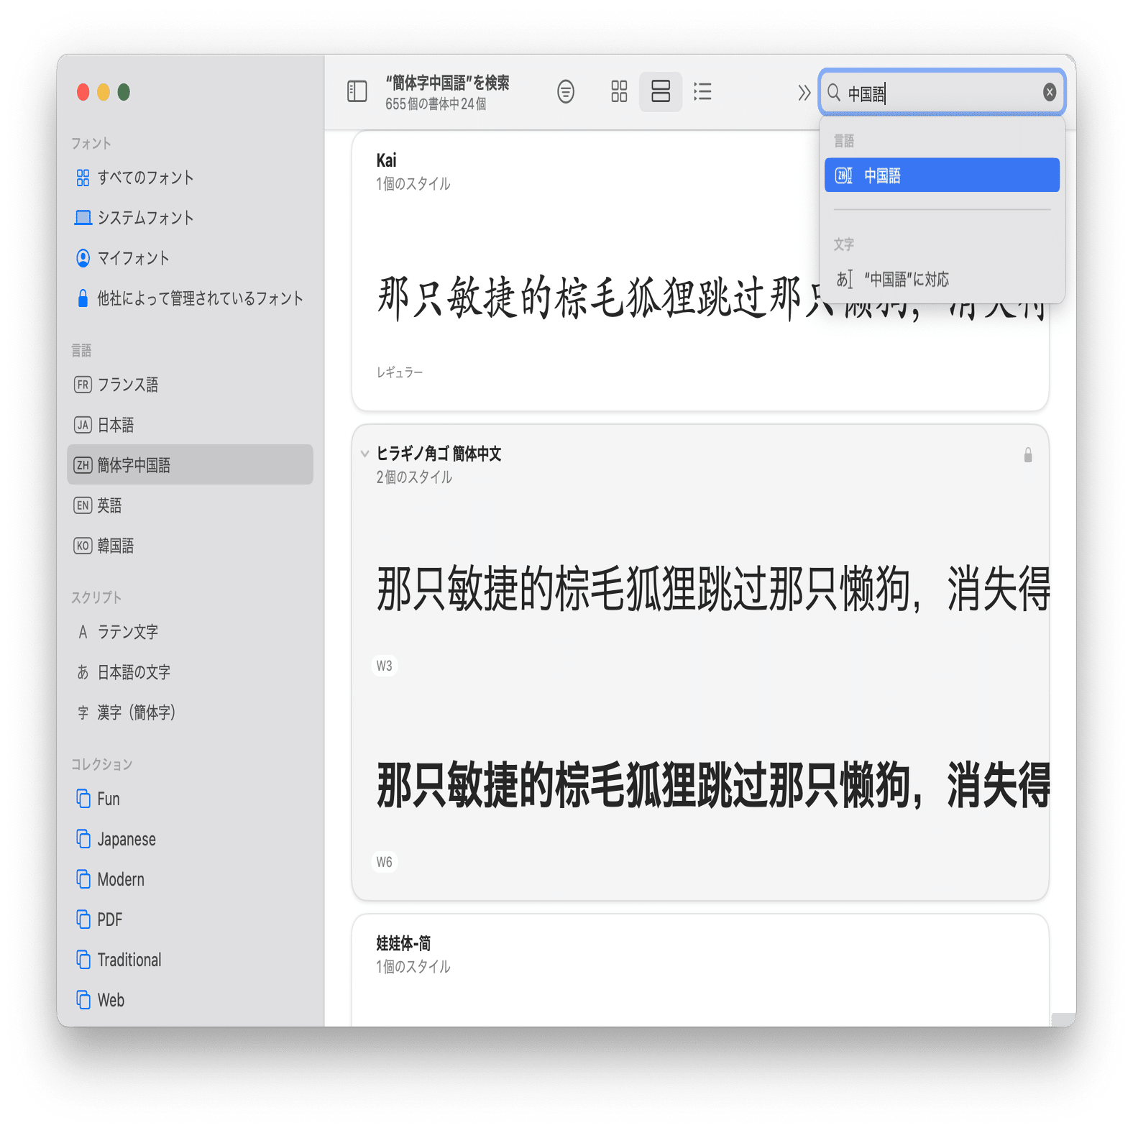
Task: Click the FR badge icon beside フランス語
Action: pyautogui.click(x=83, y=385)
